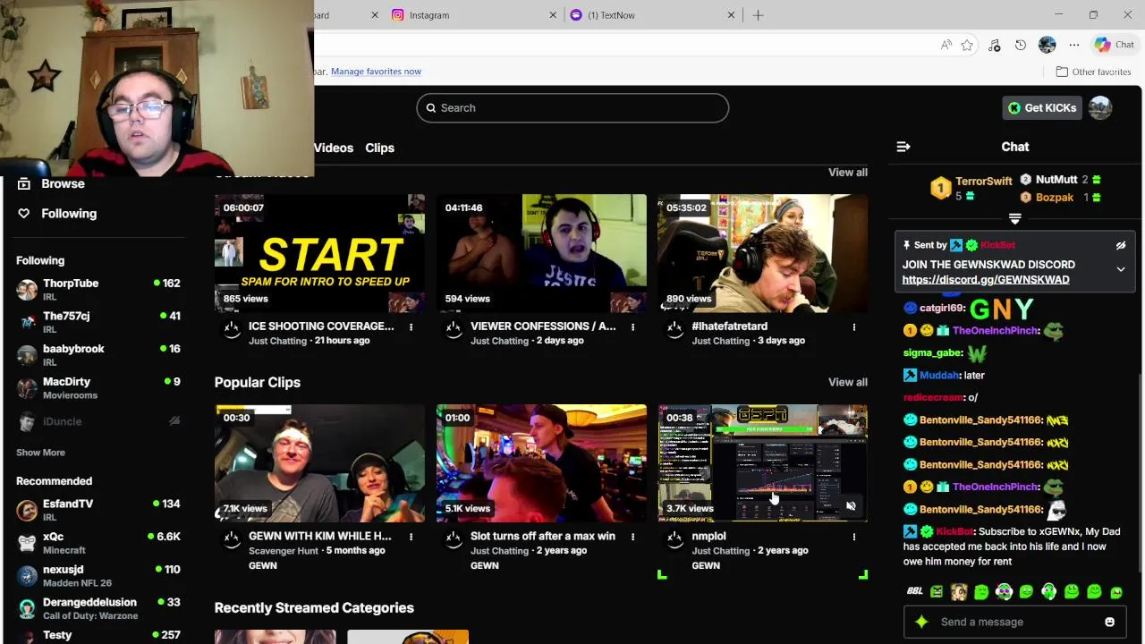Expand Following list with Show More
This screenshot has width=1145, height=644.
40,453
